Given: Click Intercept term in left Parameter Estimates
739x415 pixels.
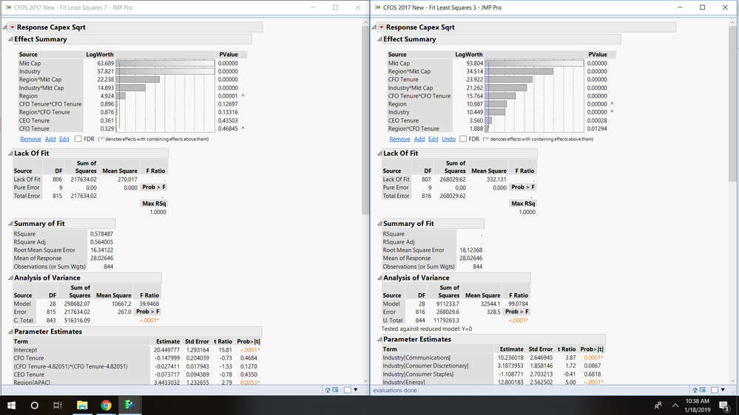Looking at the screenshot, I should point(25,350).
